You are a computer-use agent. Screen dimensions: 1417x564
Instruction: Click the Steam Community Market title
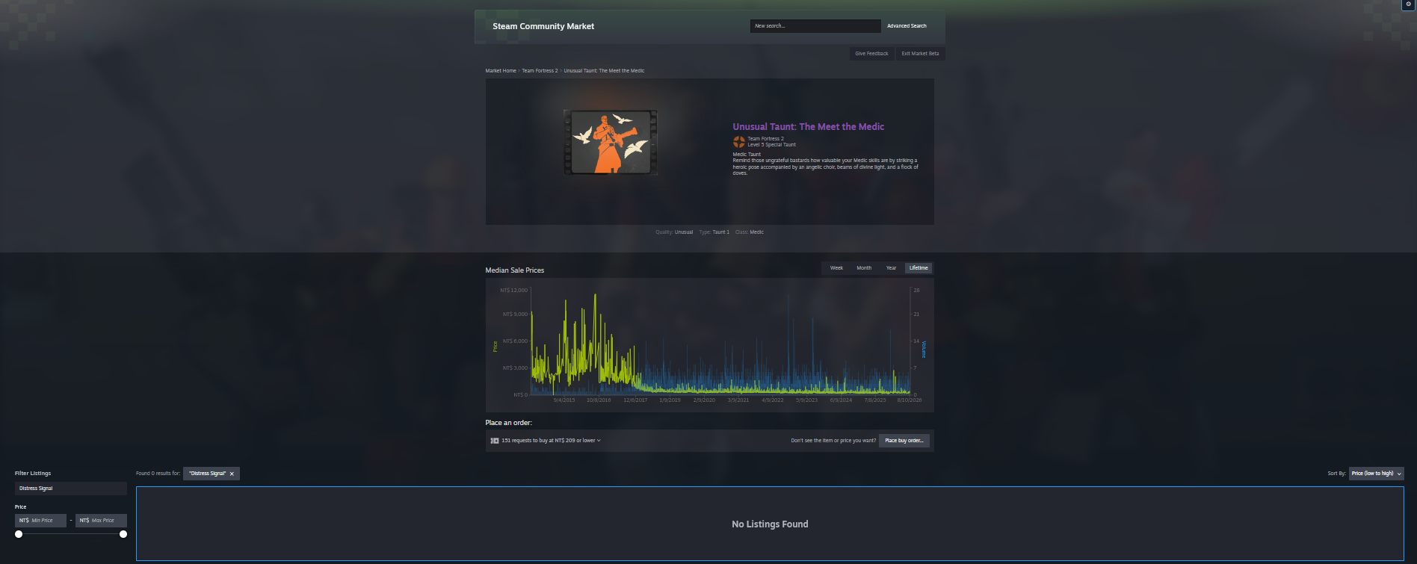coord(543,26)
